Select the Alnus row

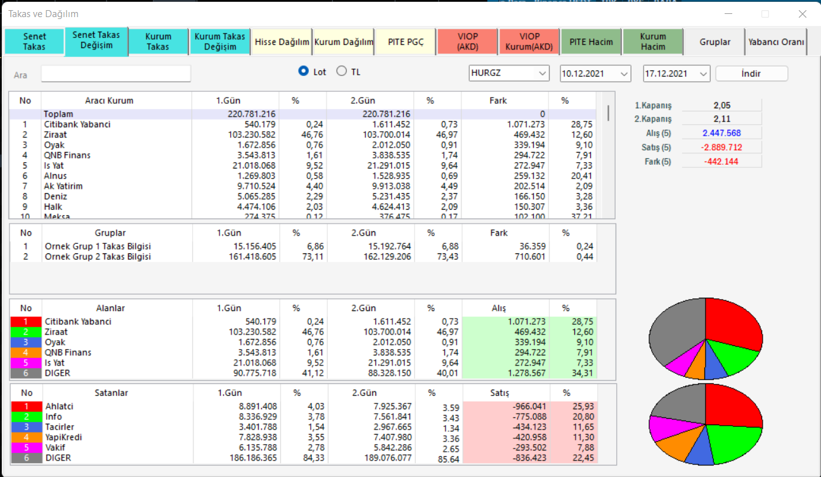pyautogui.click(x=303, y=175)
